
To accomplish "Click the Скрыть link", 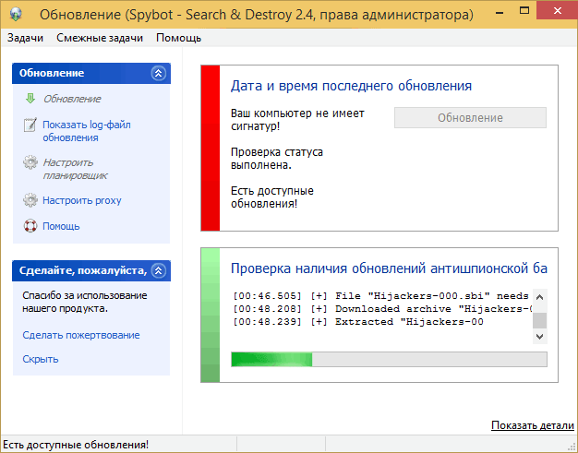I will [41, 359].
